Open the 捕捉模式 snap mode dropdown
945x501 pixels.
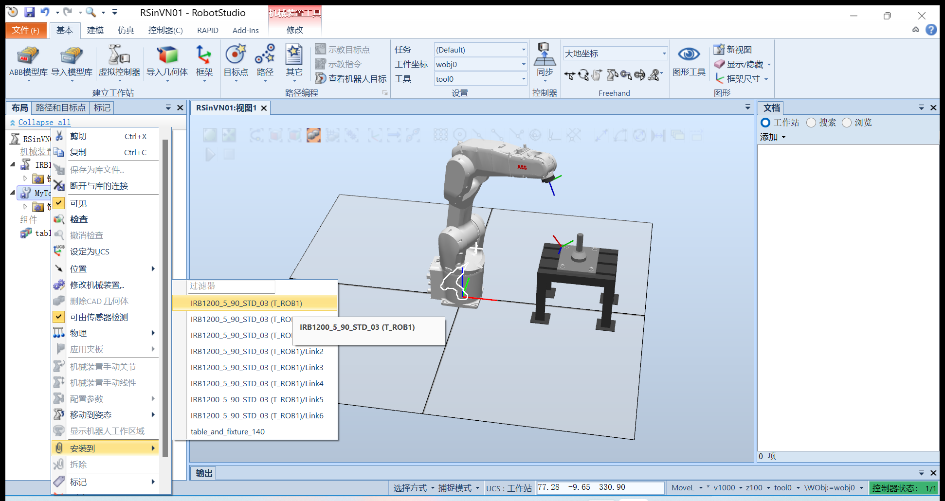(x=459, y=488)
